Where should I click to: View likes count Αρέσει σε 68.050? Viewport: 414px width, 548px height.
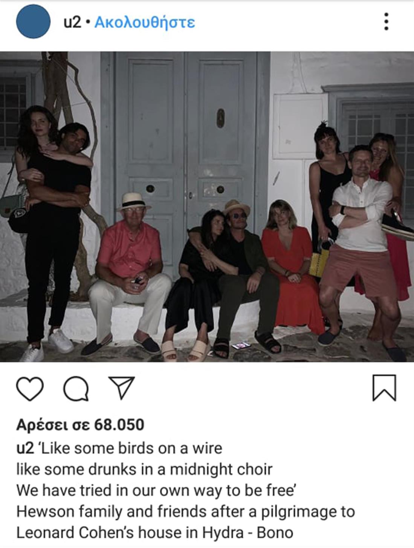pyautogui.click(x=80, y=425)
